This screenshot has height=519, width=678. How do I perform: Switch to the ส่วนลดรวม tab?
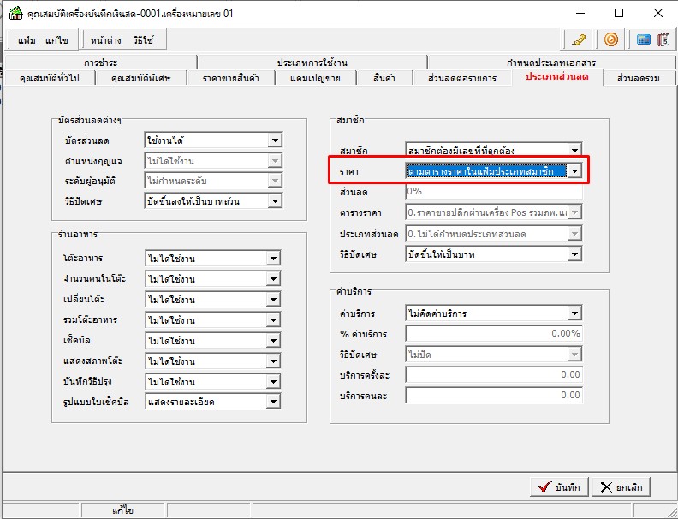638,78
